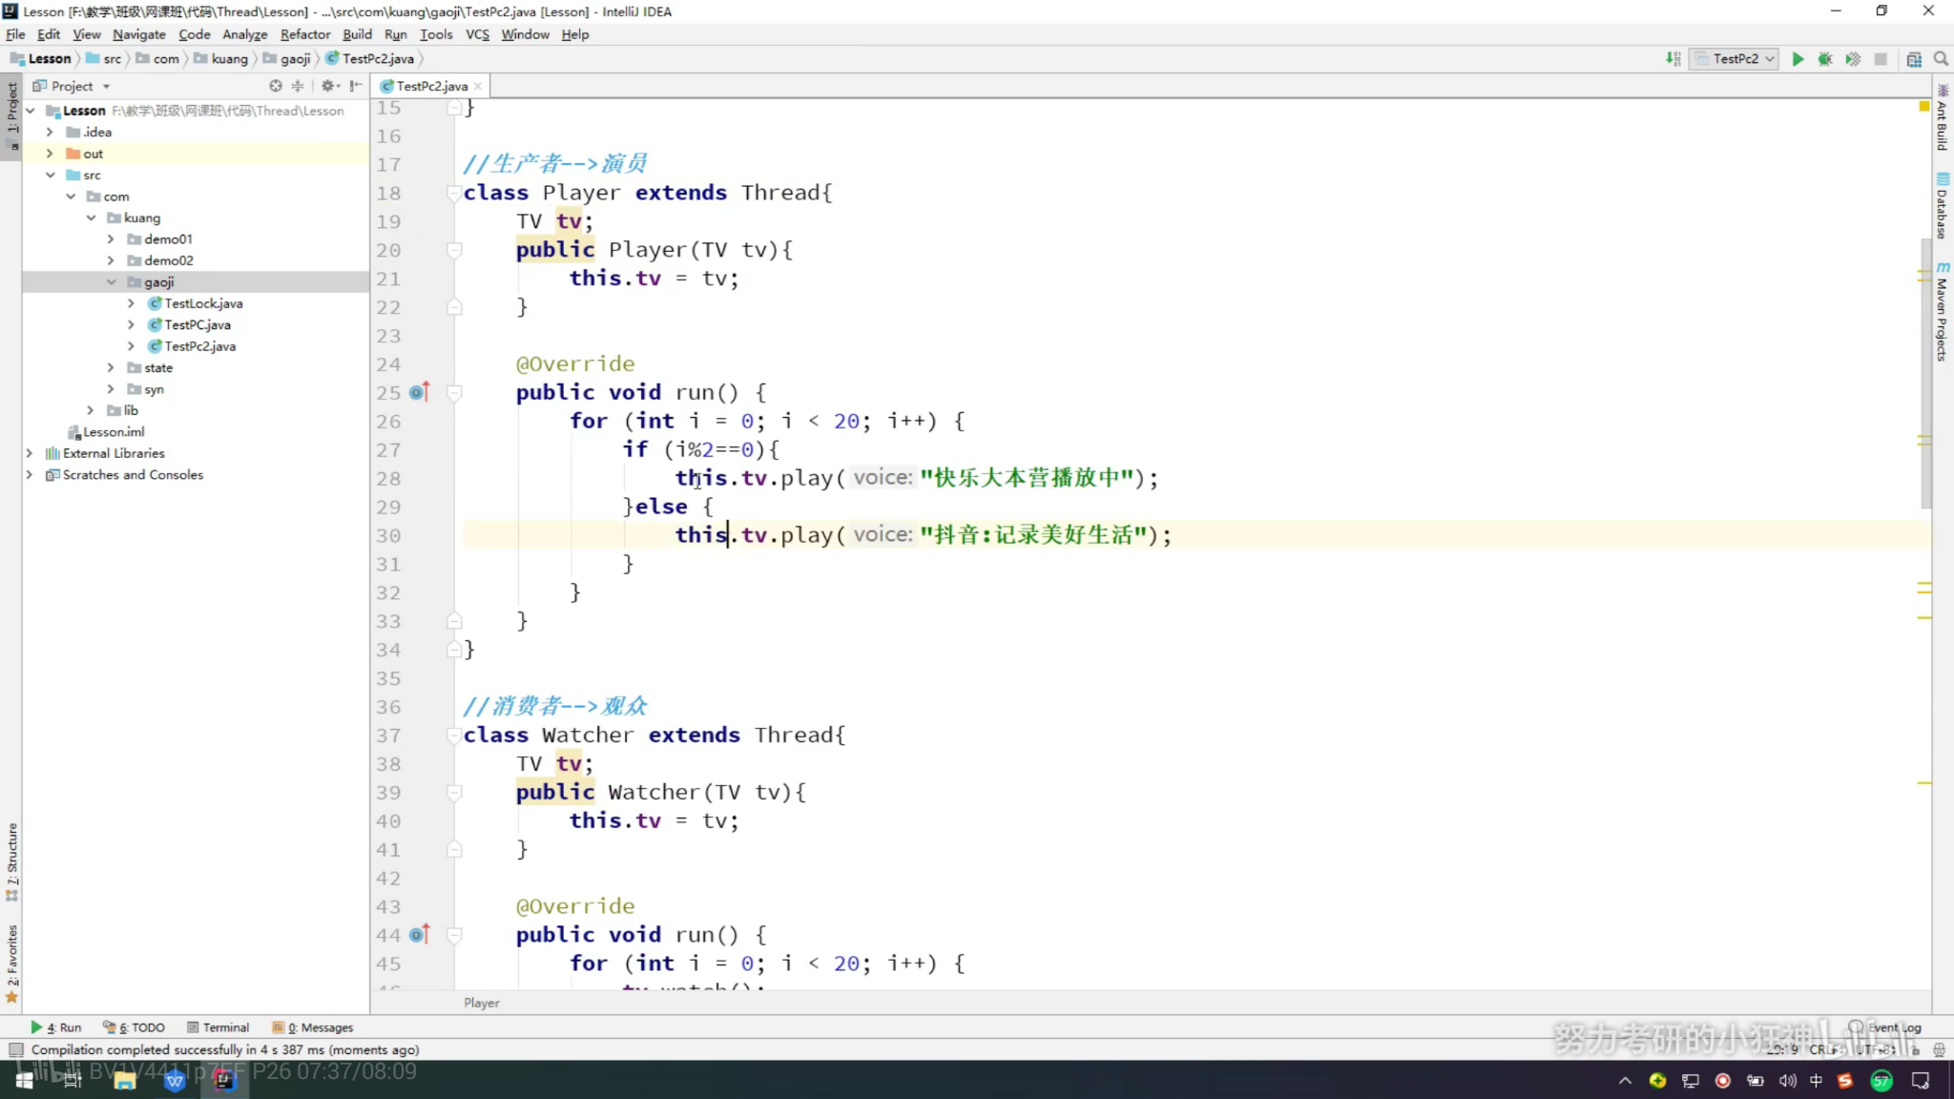The width and height of the screenshot is (1954, 1099).
Task: Open the Maven Projects side panel
Action: tap(1943, 313)
